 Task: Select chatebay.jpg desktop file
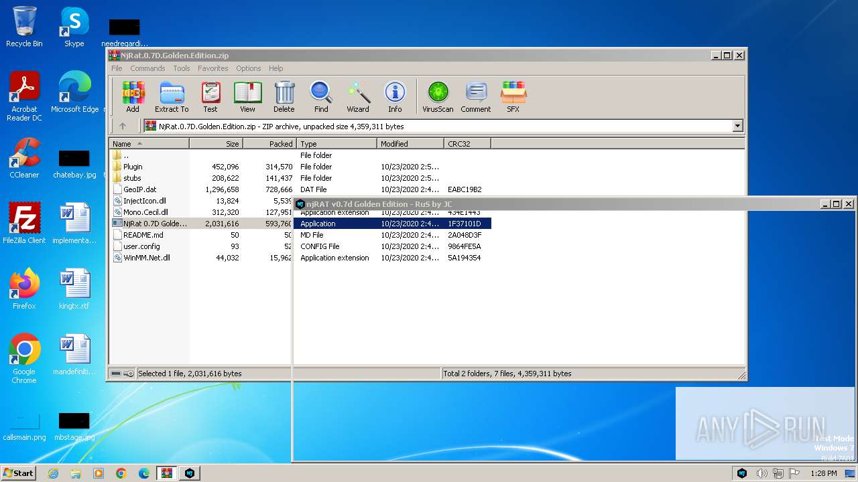click(74, 163)
